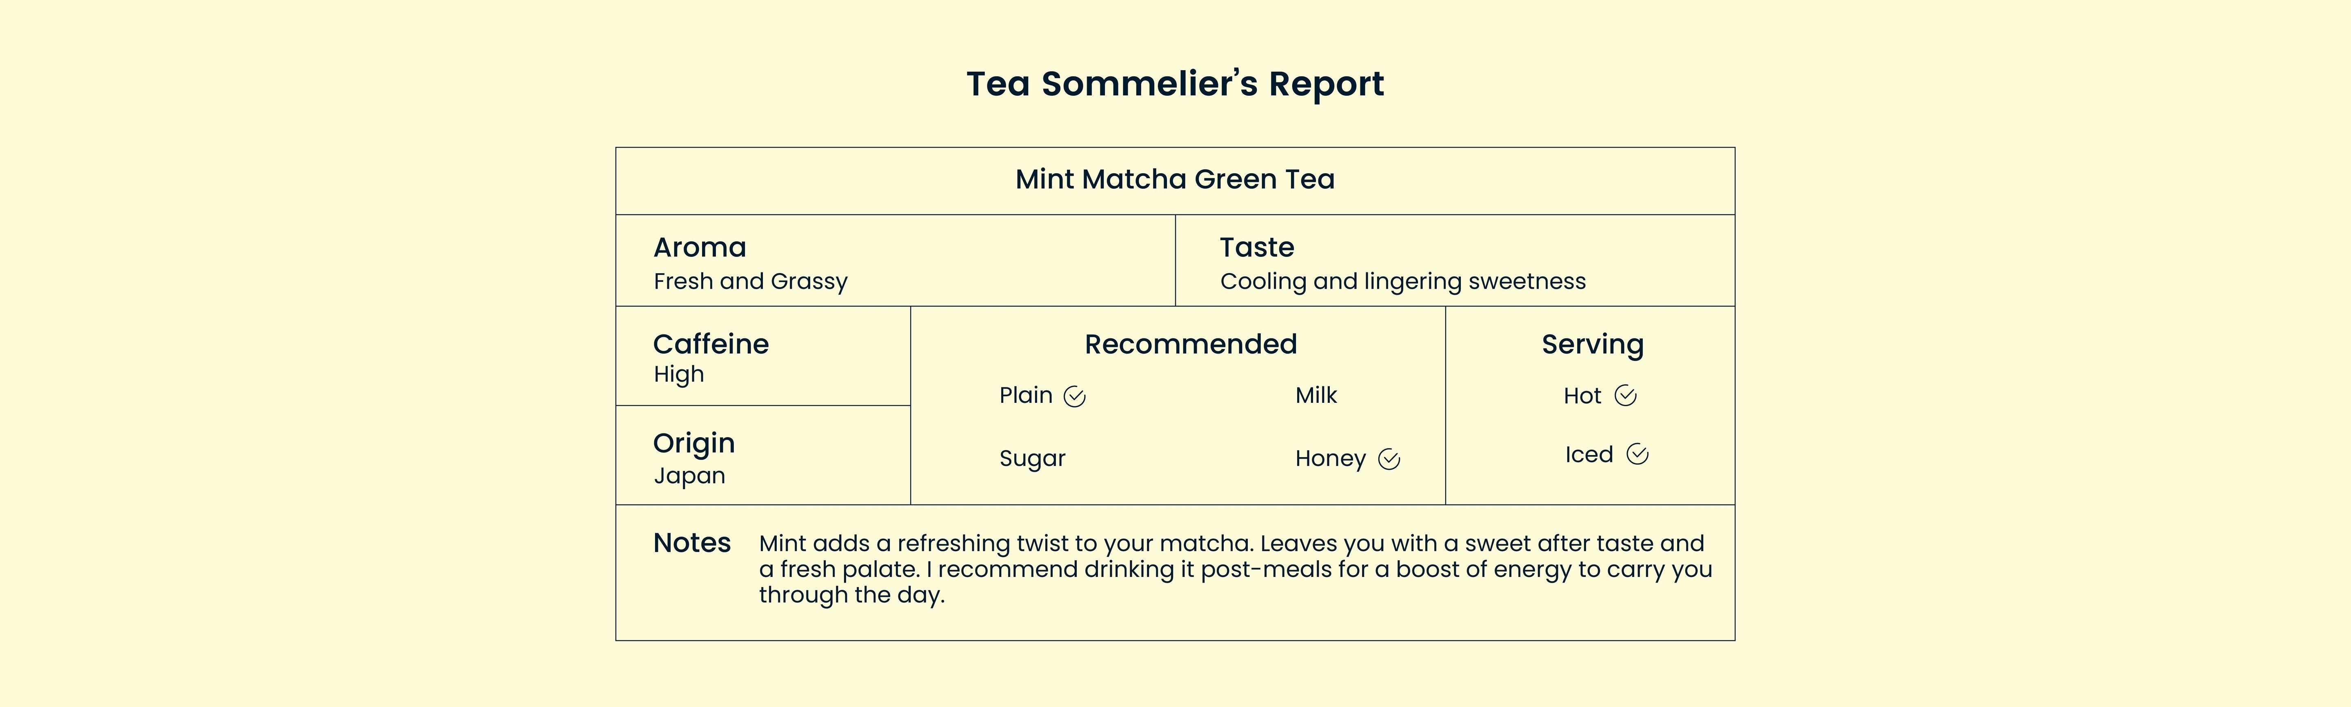
Task: Click the checkmark icon next to Plain
Action: point(1074,397)
